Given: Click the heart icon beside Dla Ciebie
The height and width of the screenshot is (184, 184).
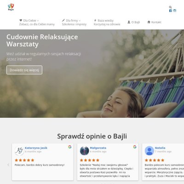Looking at the screenshot, I should pyautogui.click(x=21, y=20).
